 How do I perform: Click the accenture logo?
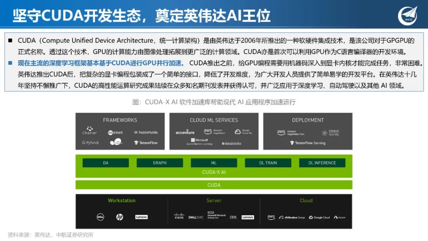[x=185, y=132]
